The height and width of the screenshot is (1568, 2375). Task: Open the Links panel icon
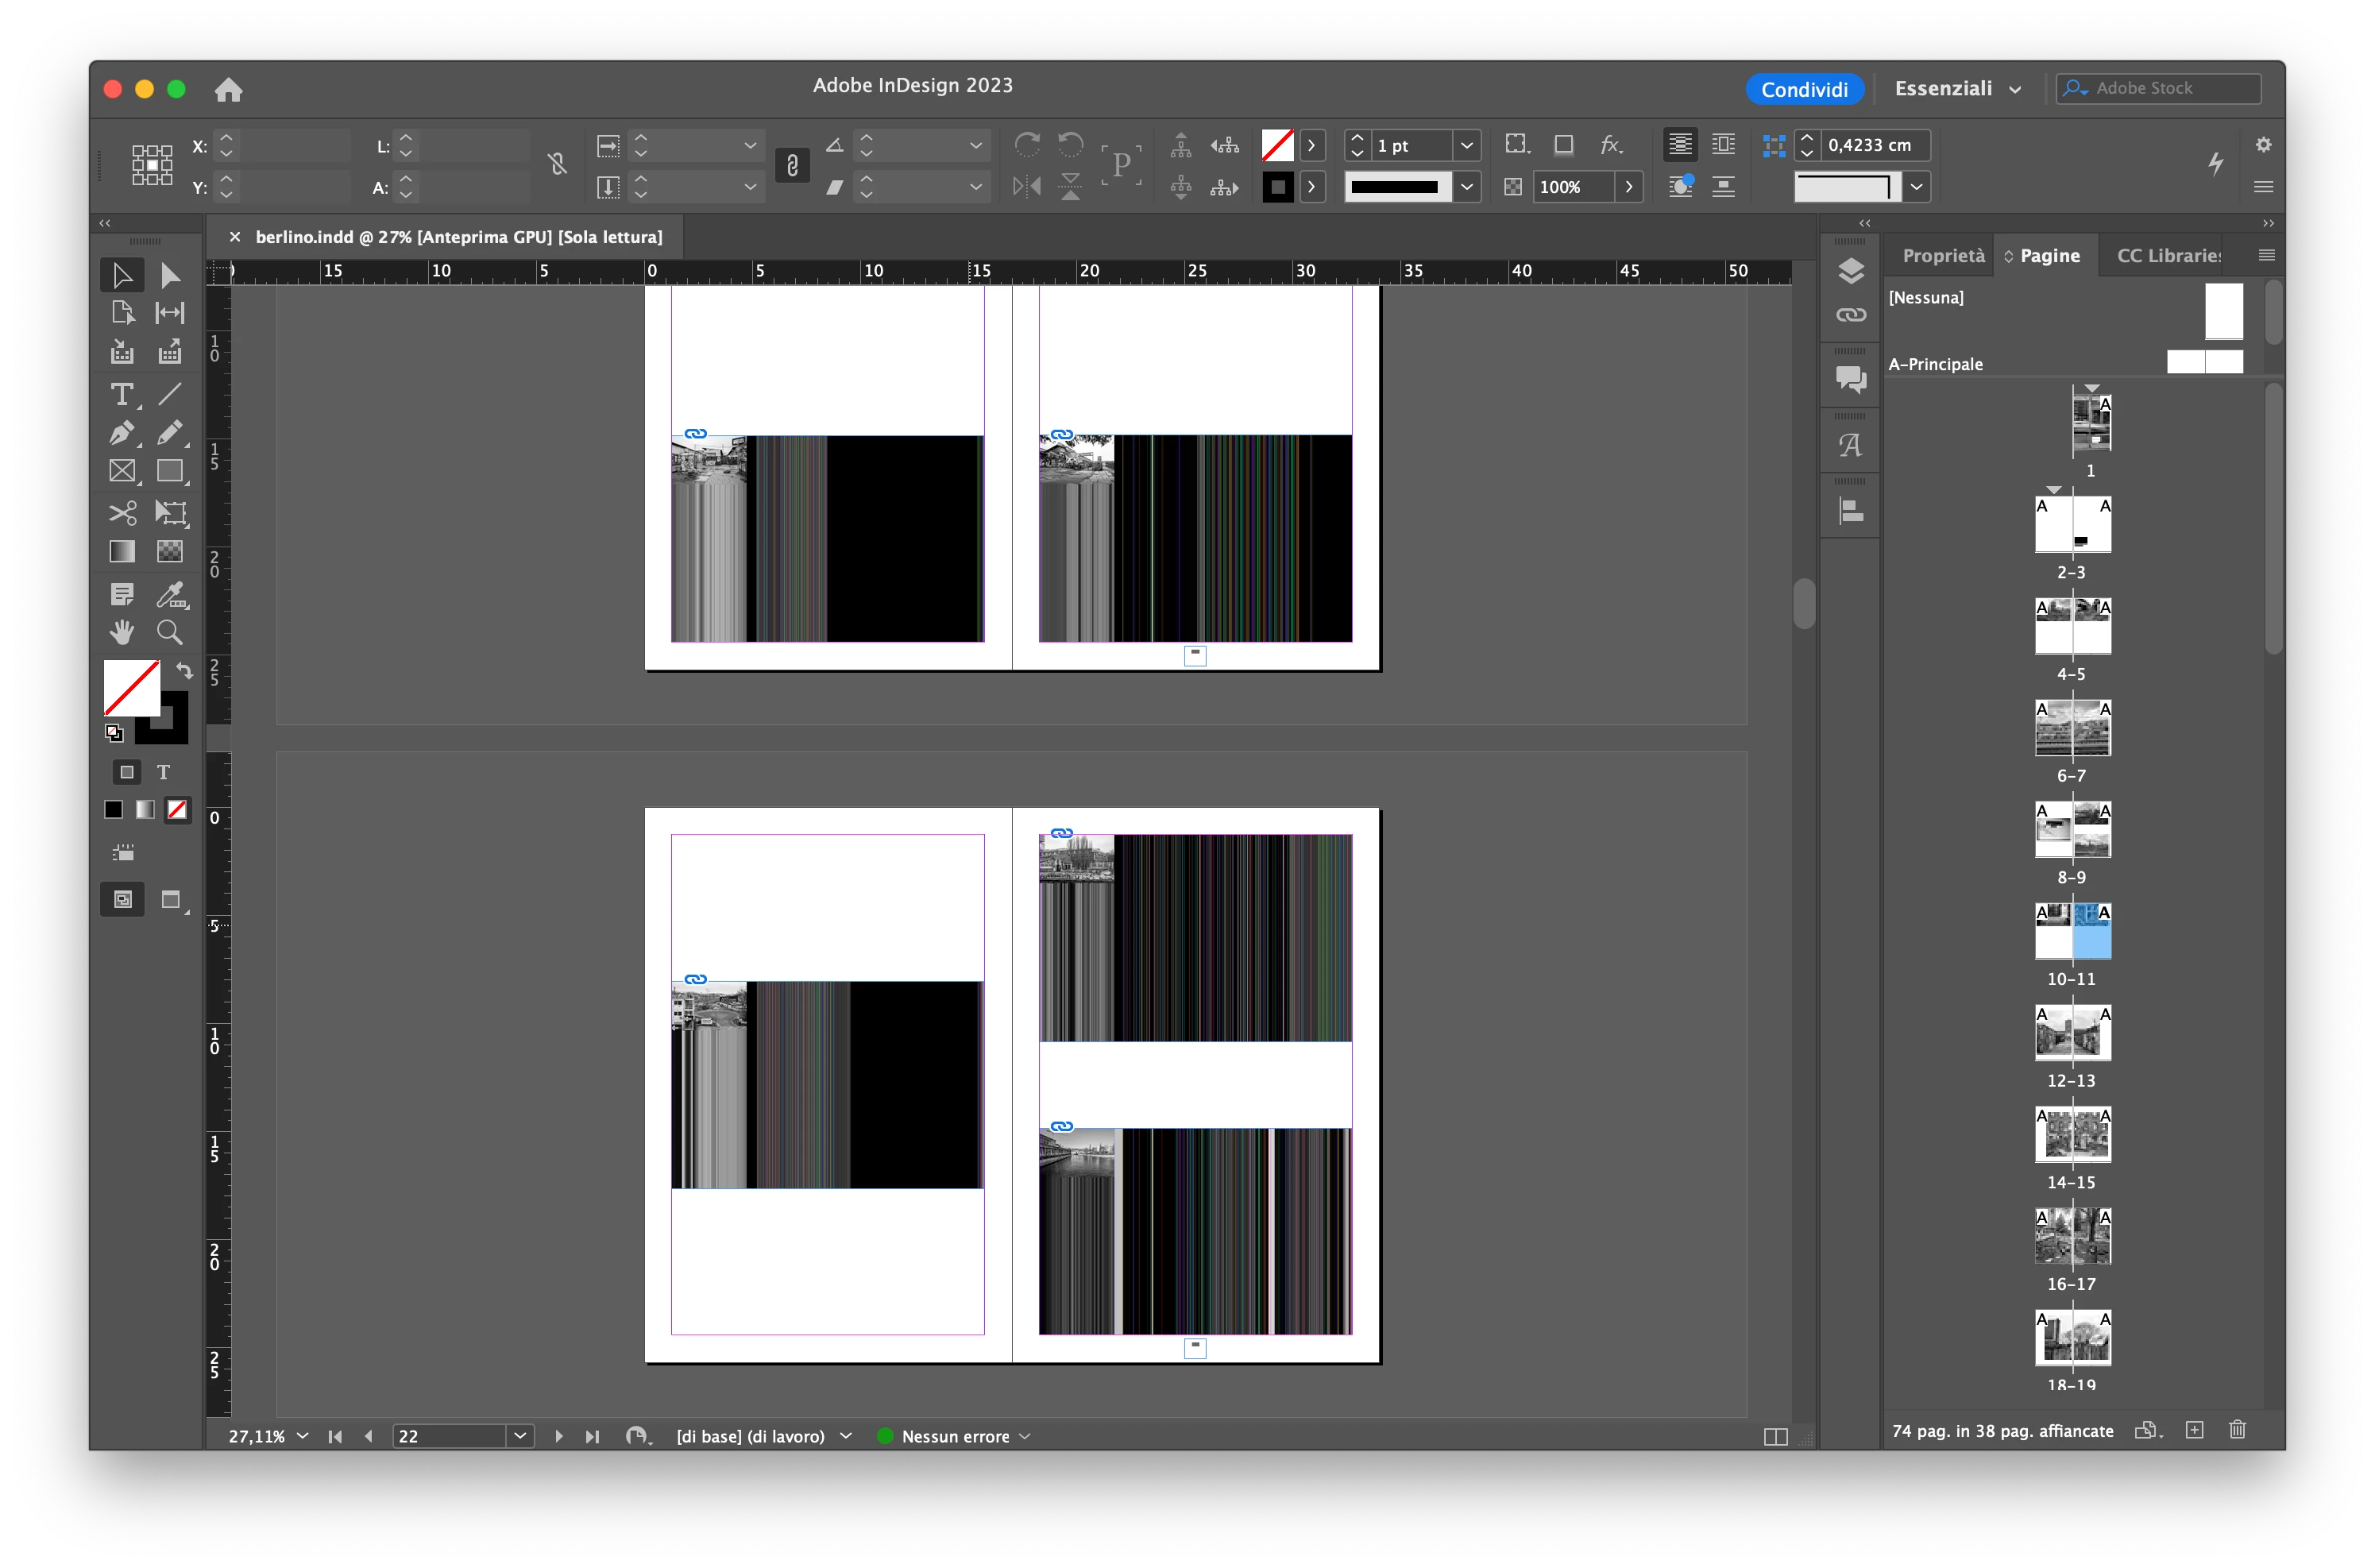[x=1850, y=315]
